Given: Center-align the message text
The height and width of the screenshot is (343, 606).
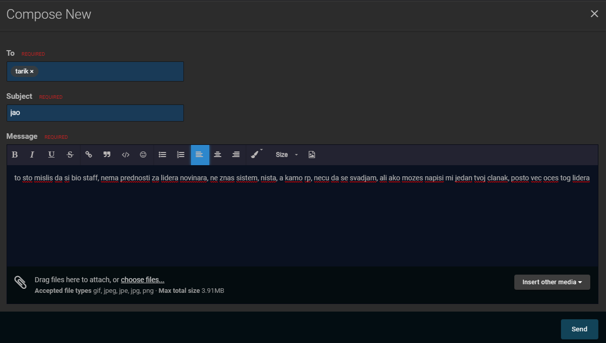Looking at the screenshot, I should pos(217,155).
